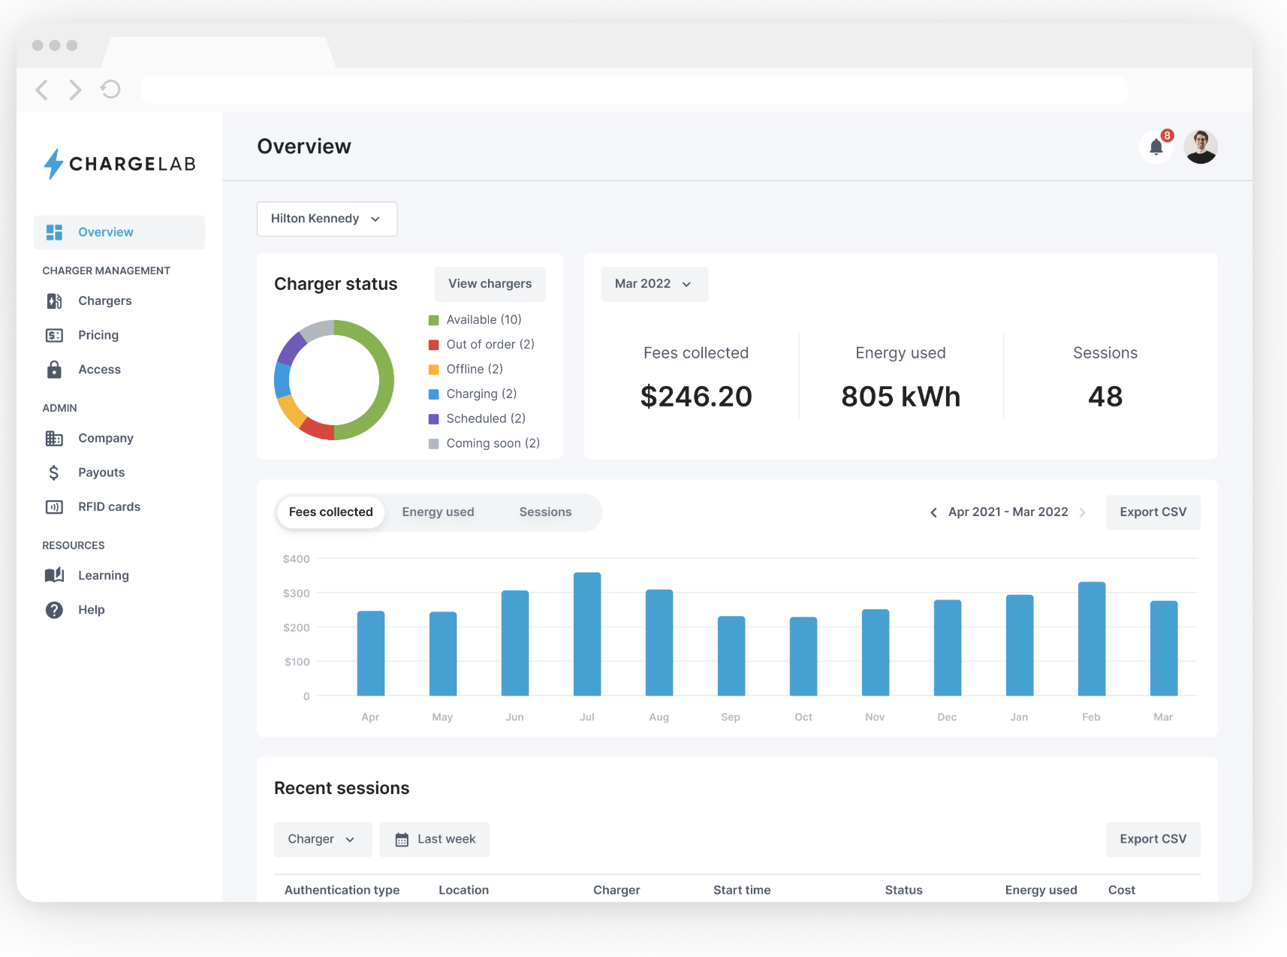Click the Learning open-book icon
1287x957 pixels.
coord(54,575)
